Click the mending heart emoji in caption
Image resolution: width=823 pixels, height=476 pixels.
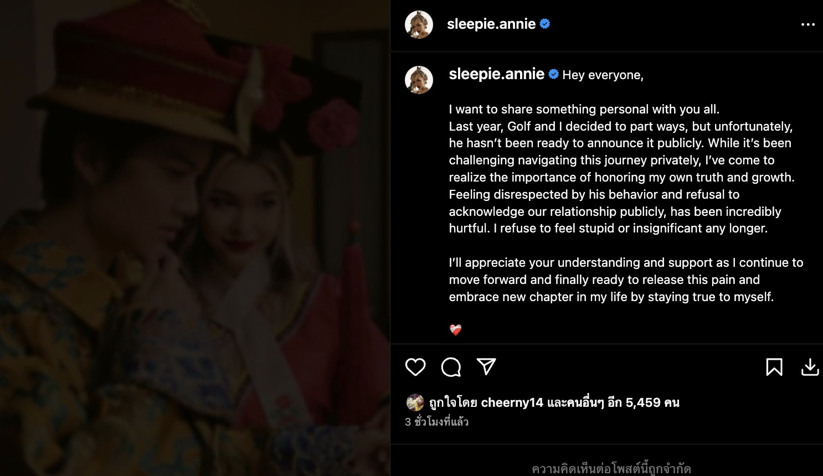coord(455,330)
